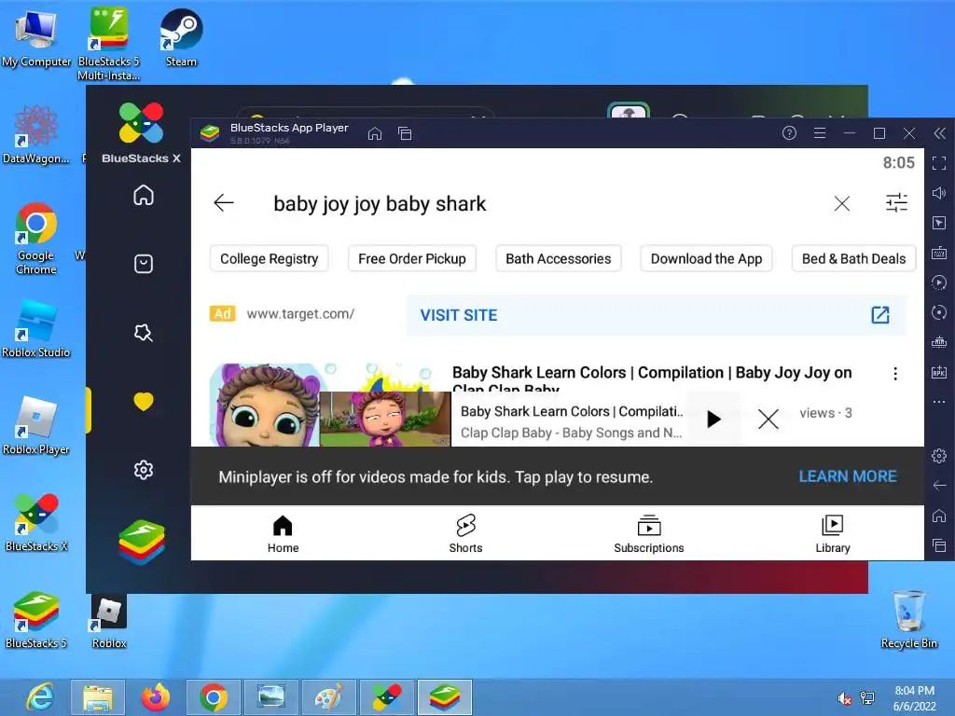The width and height of the screenshot is (955, 716).
Task: Open BlueStacks multi-window tabs icon
Action: click(405, 133)
